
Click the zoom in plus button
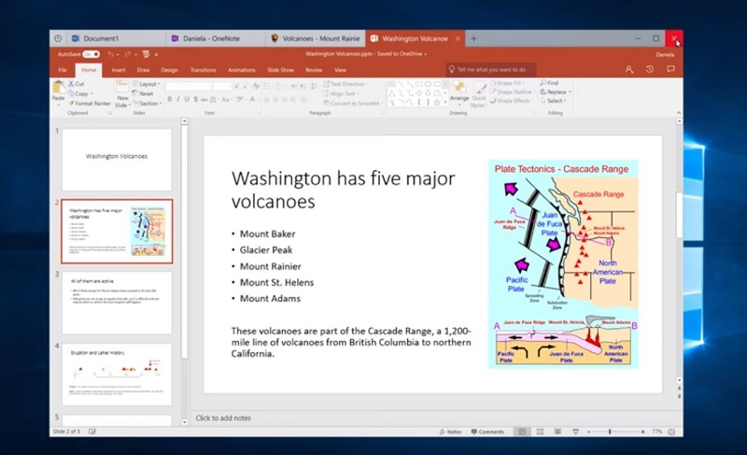[x=642, y=432]
